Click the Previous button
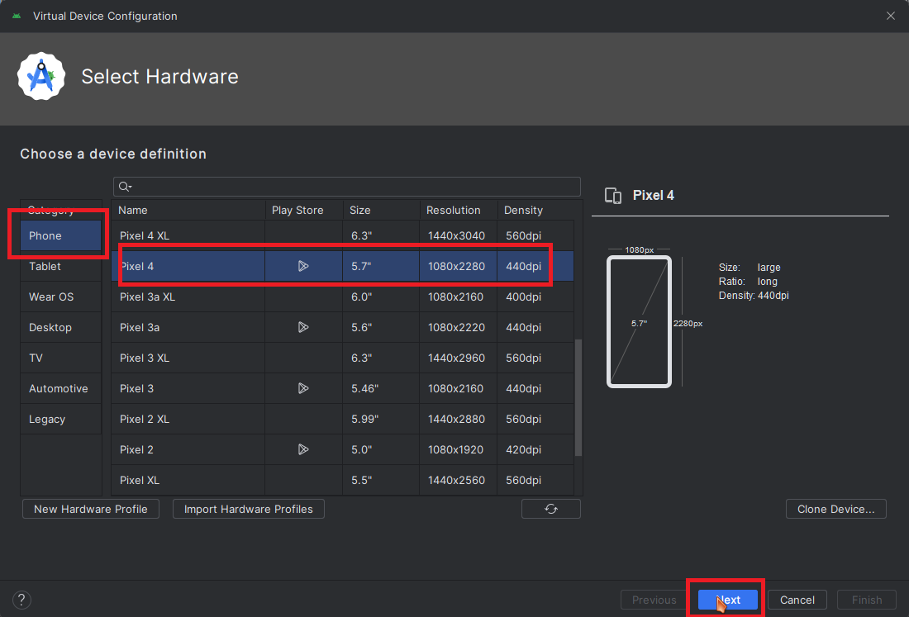The image size is (909, 617). (x=654, y=600)
